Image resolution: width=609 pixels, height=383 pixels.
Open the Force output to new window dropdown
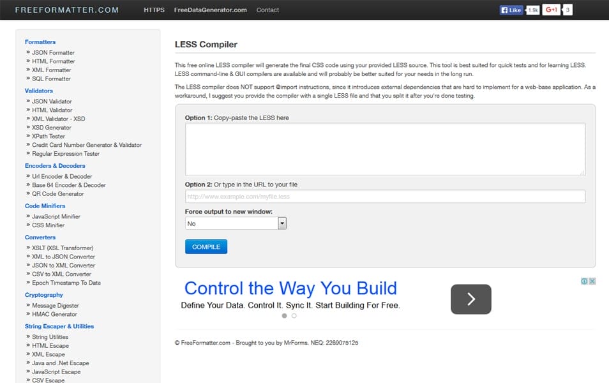pyautogui.click(x=236, y=223)
